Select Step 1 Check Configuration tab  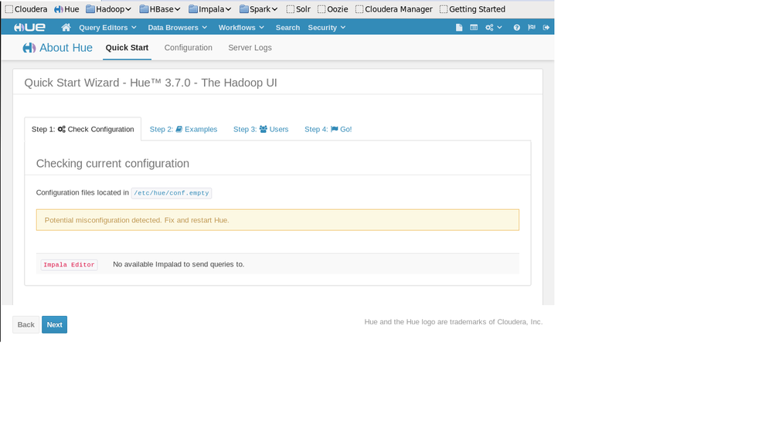click(83, 129)
